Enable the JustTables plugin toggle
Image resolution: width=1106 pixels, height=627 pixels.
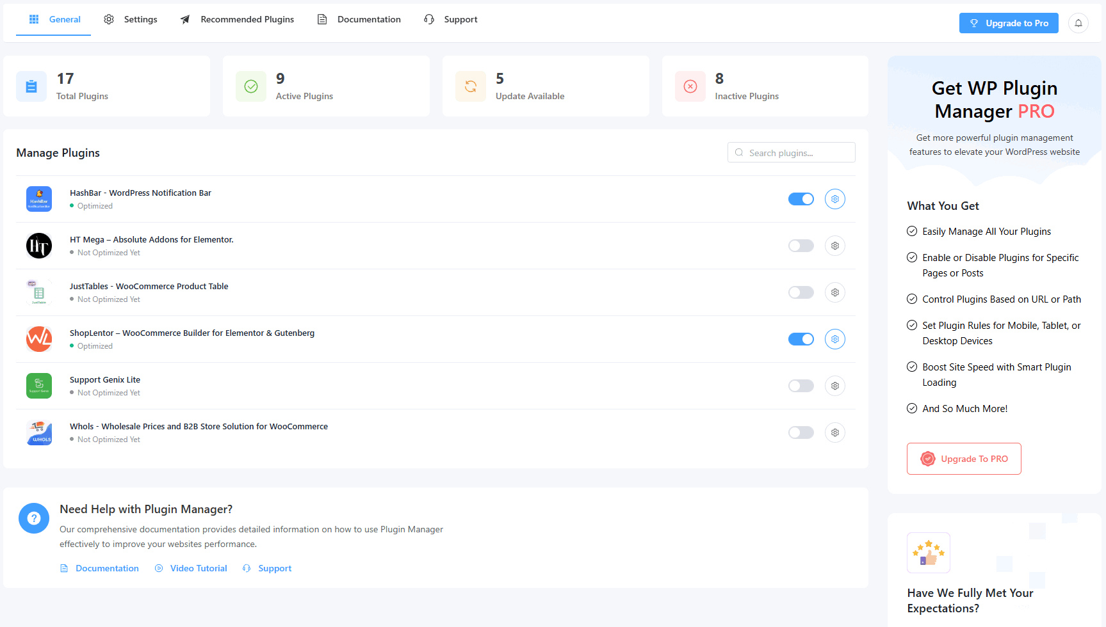801,292
